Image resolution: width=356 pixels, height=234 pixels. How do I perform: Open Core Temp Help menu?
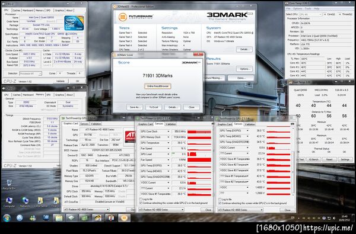click(x=316, y=9)
